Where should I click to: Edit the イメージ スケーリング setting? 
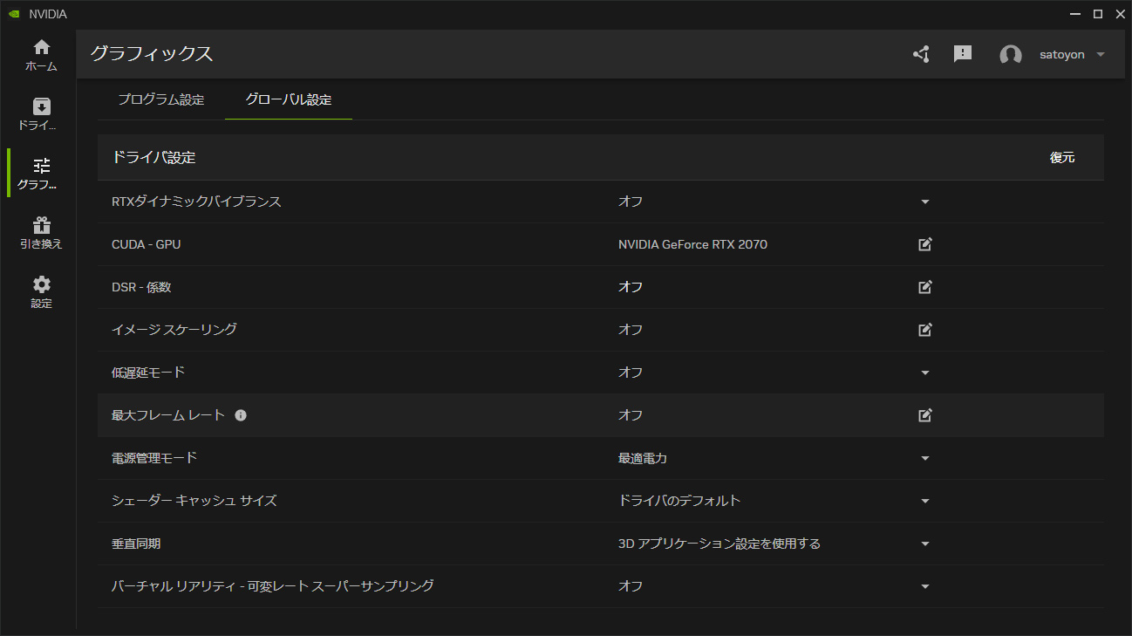(925, 330)
